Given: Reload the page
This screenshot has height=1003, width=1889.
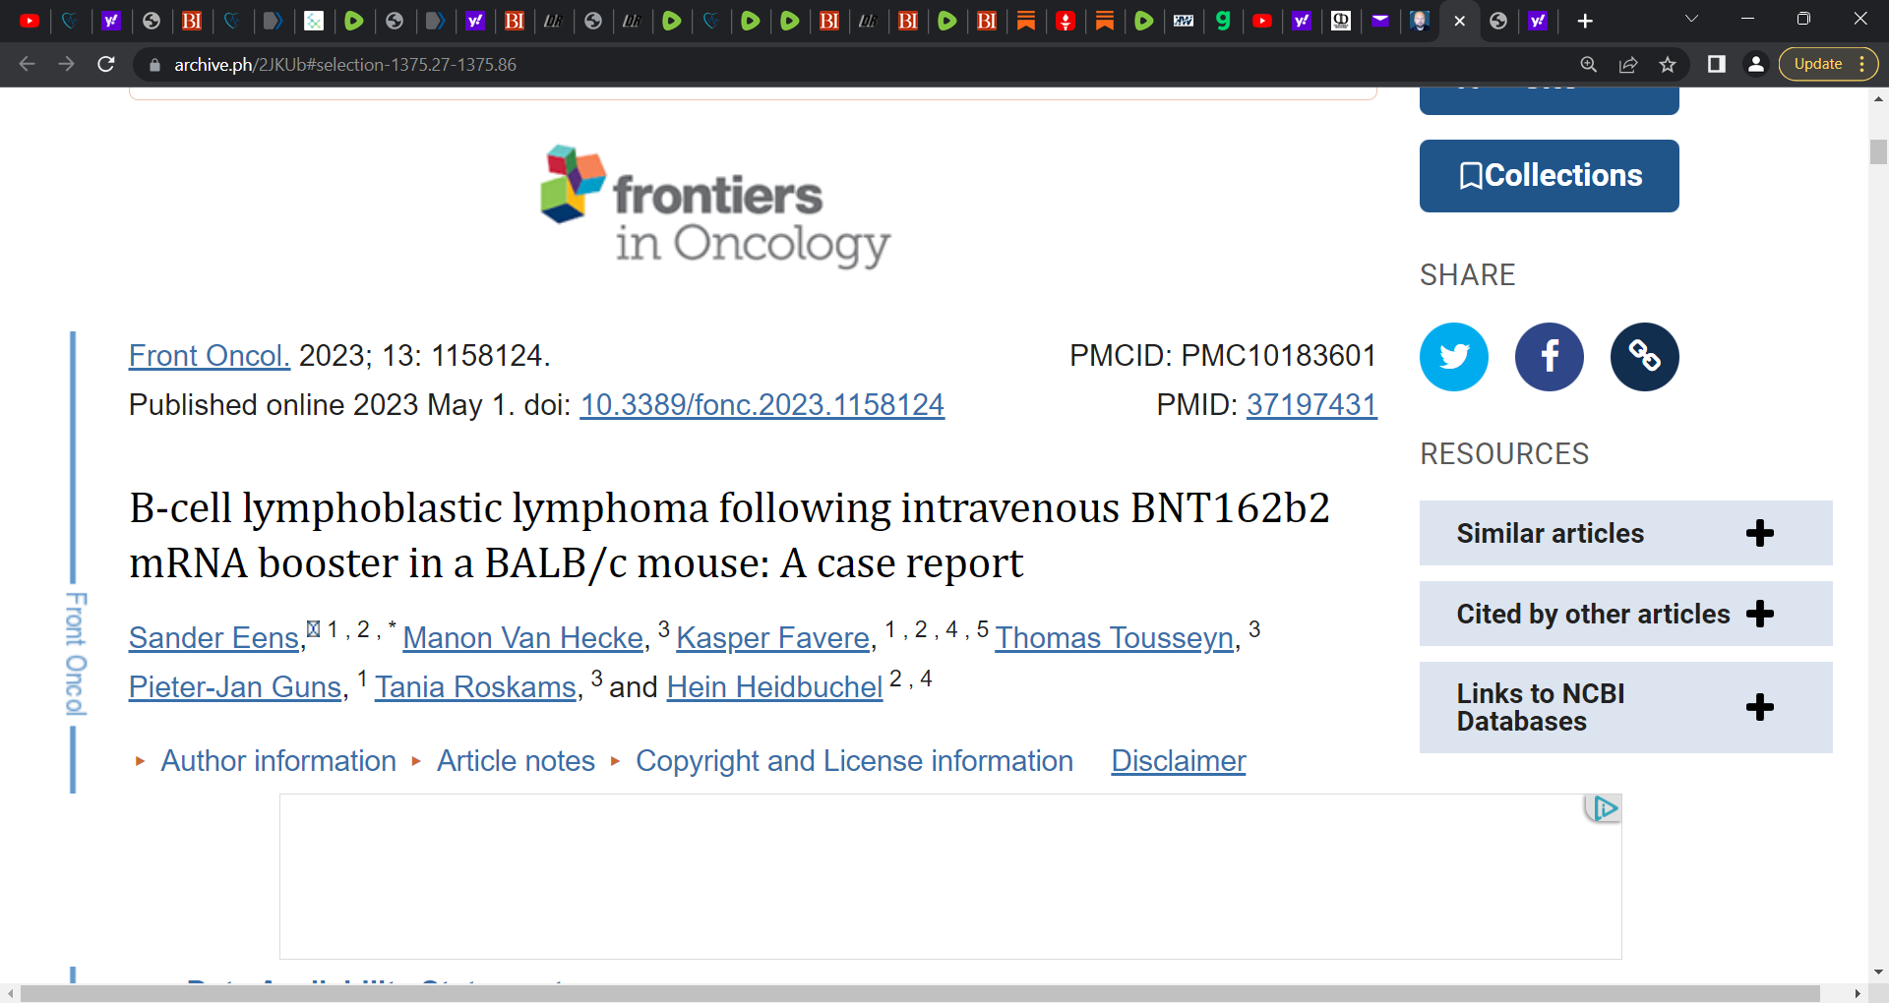Looking at the screenshot, I should click(x=106, y=64).
